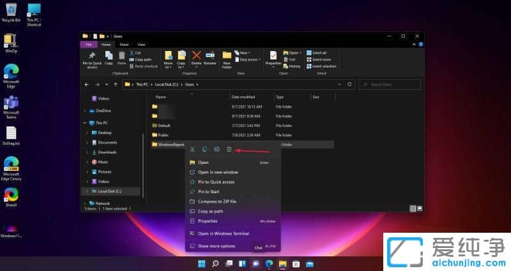Go back with the back arrow
The width and height of the screenshot is (511, 271).
(x=87, y=85)
